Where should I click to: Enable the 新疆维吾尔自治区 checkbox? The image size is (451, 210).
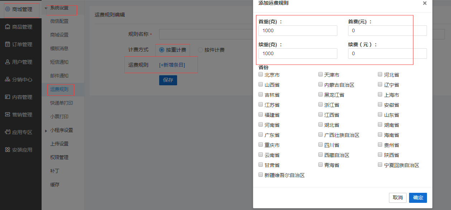tap(261, 175)
